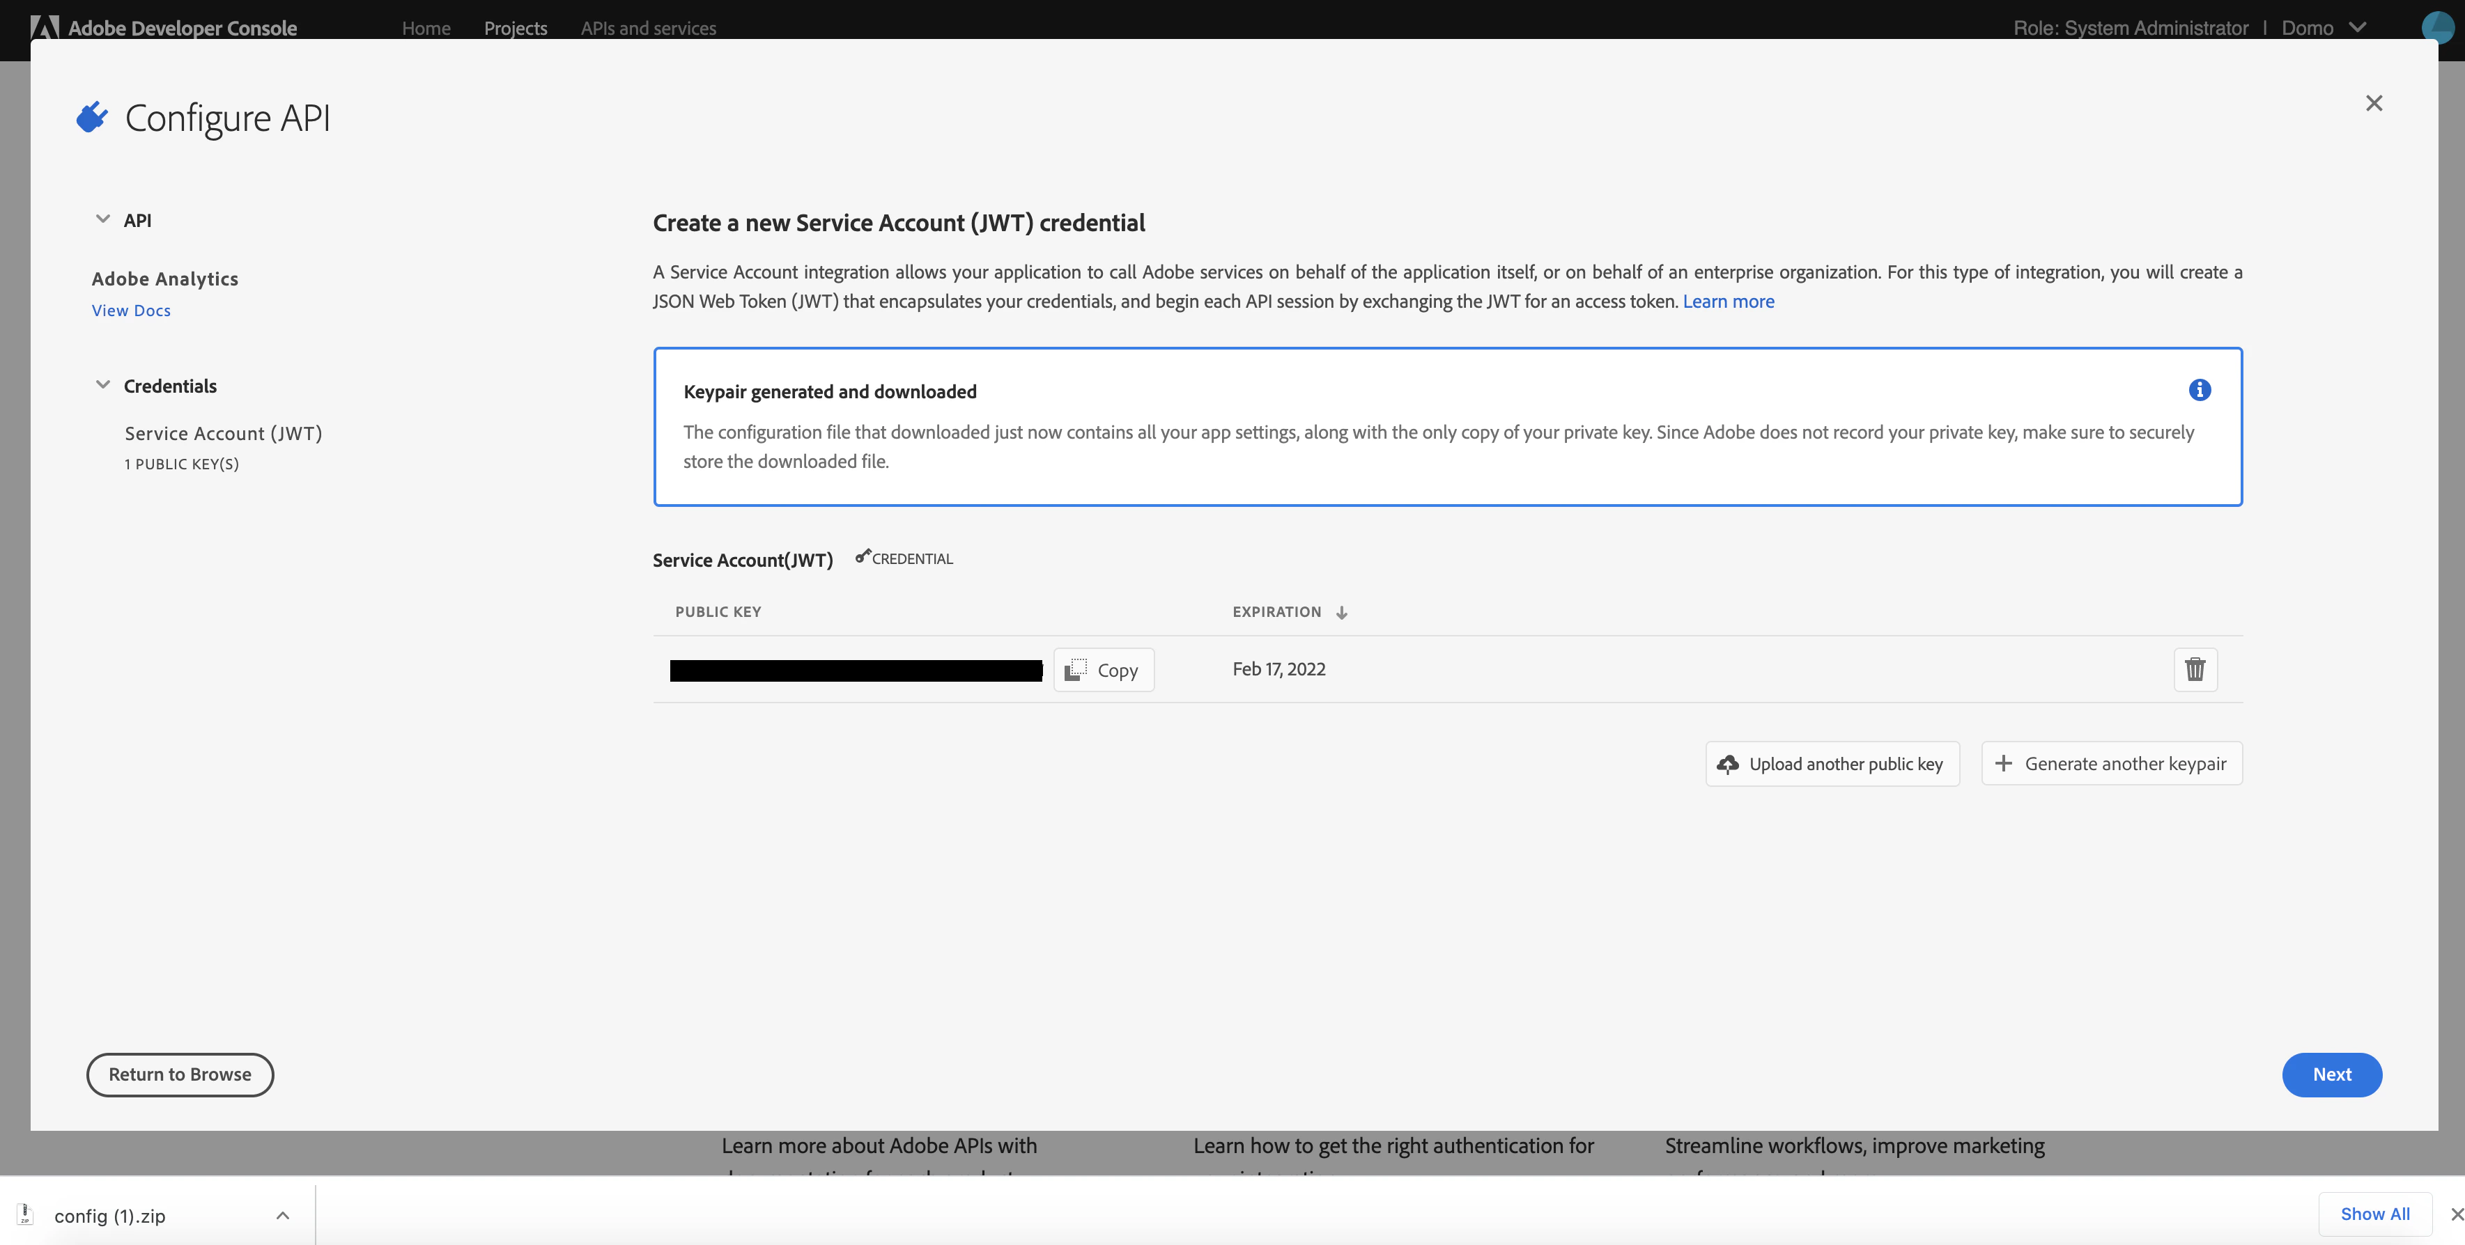This screenshot has width=2465, height=1245.
Task: Click the EXPIRATION column header
Action: point(1276,612)
